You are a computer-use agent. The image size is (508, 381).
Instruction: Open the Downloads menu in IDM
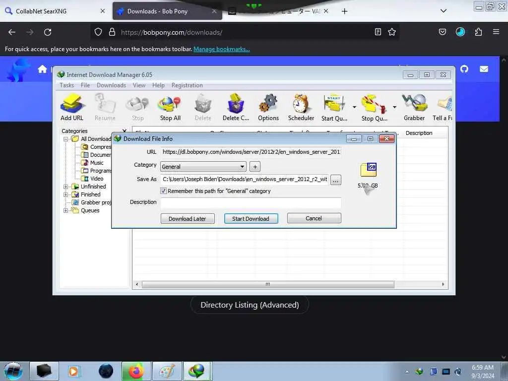pyautogui.click(x=112, y=85)
